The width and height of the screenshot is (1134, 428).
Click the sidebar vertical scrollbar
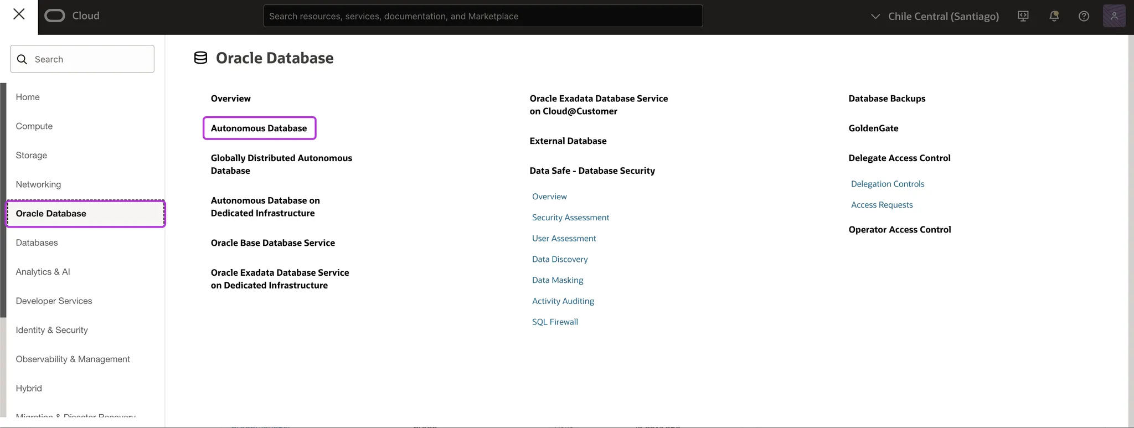click(3, 200)
